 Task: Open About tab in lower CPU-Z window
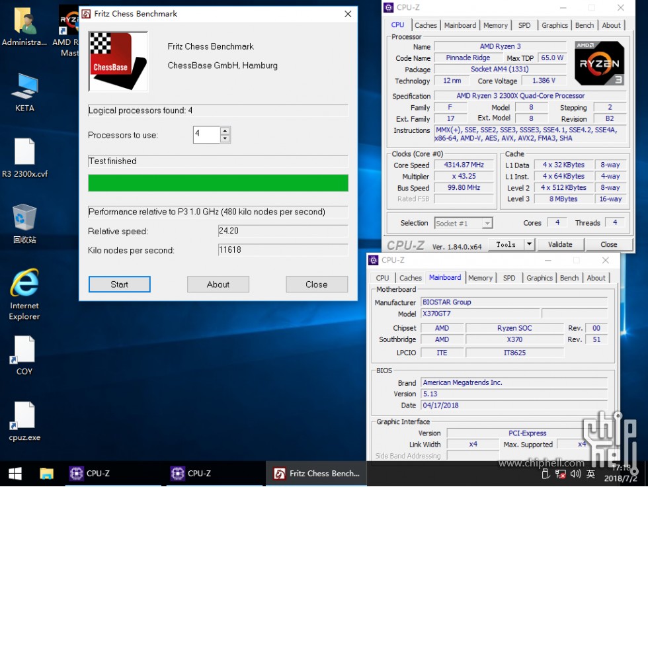pyautogui.click(x=596, y=278)
